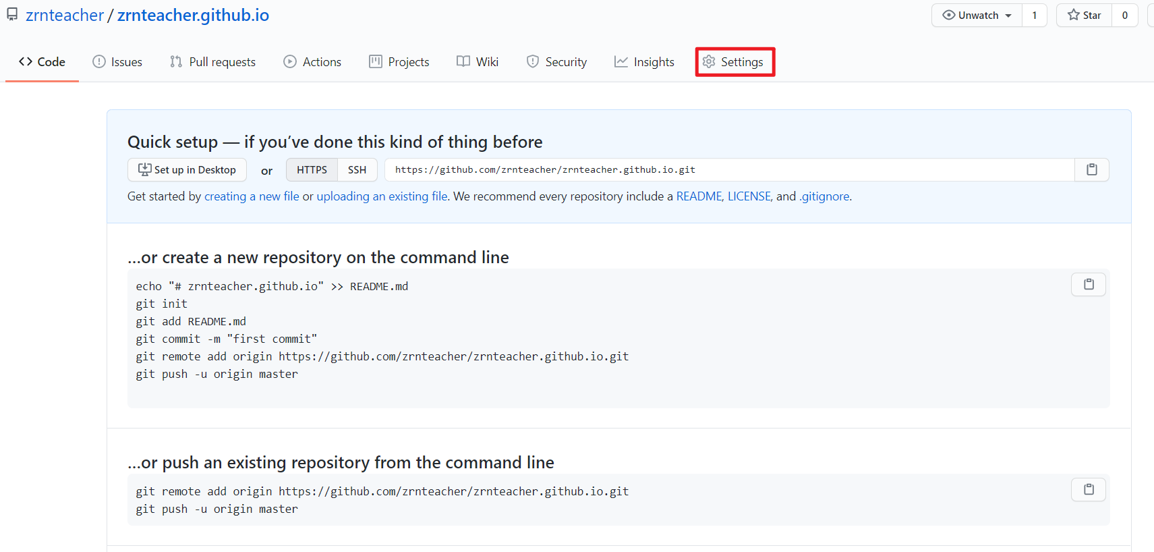Open the Insights tab
1154x552 pixels.
pyautogui.click(x=644, y=62)
